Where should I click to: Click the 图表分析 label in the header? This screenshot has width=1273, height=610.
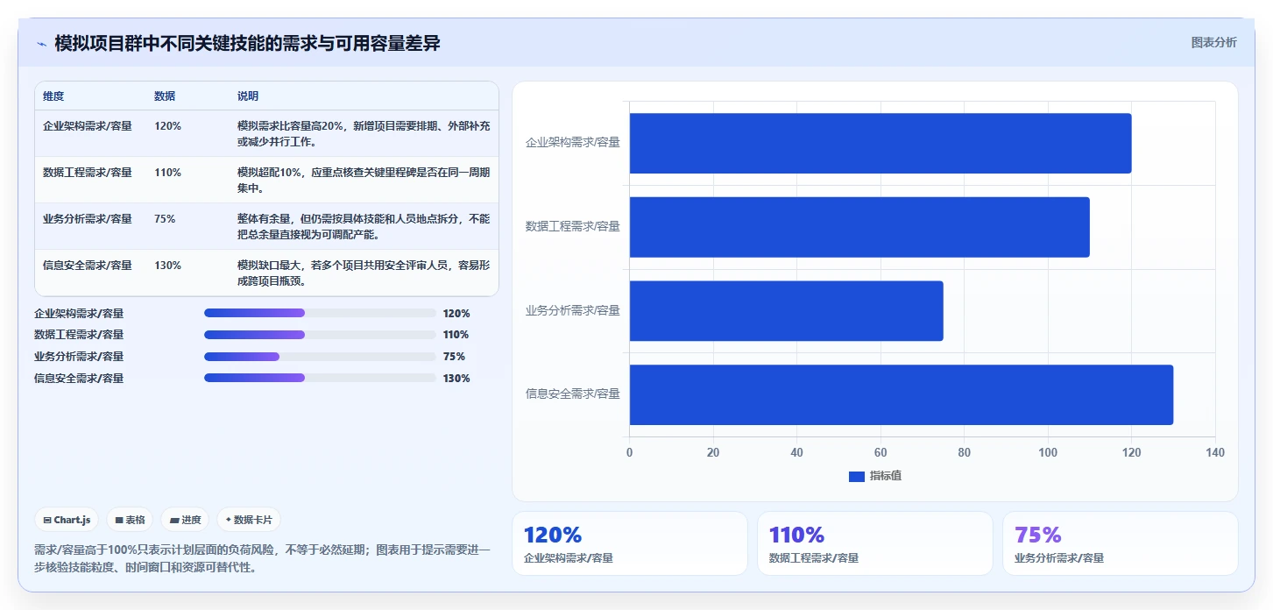click(1213, 42)
